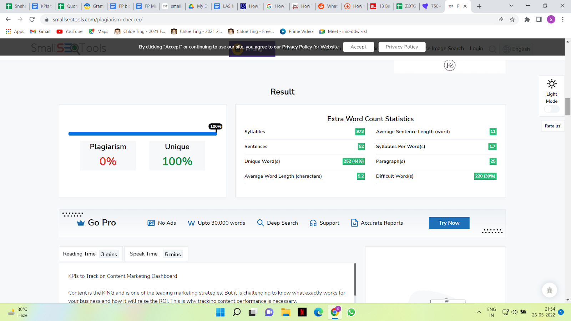Open the weather widget 30°C Haze
Screen dimensions: 571x321
(x=18, y=312)
